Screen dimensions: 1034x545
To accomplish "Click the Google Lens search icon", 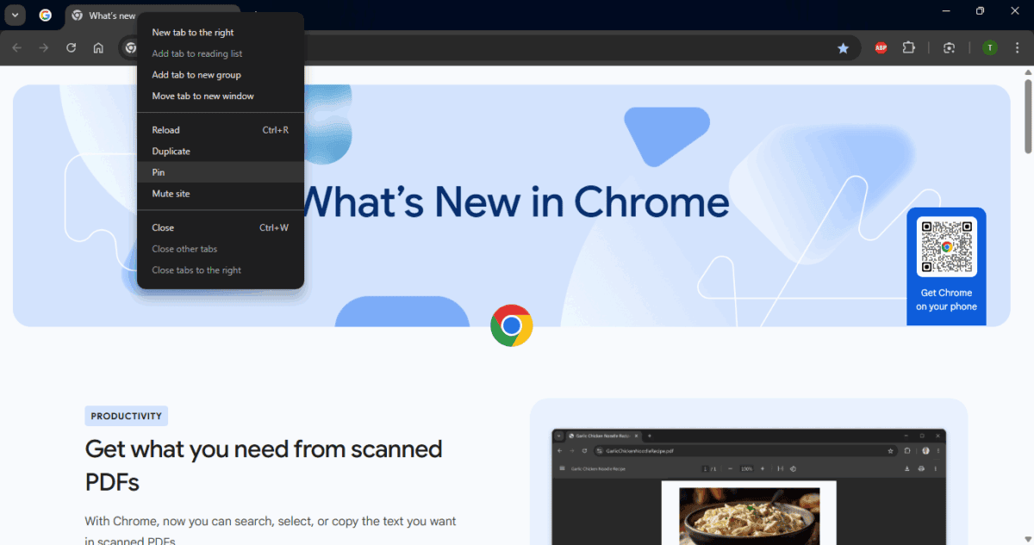I will pos(949,48).
